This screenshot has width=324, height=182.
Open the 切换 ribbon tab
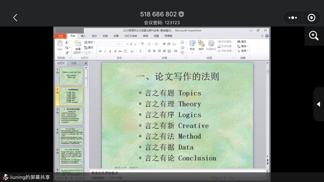105,36
